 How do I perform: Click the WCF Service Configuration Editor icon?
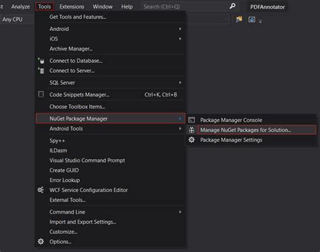(41, 190)
